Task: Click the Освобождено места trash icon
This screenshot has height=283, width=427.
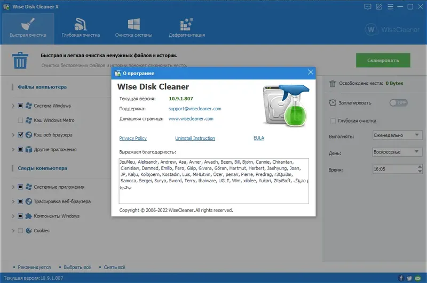Action: pos(332,84)
